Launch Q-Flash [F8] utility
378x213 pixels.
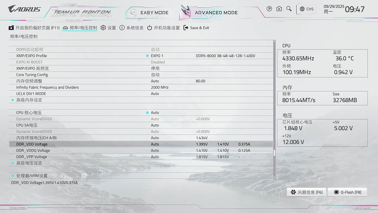coord(347,192)
